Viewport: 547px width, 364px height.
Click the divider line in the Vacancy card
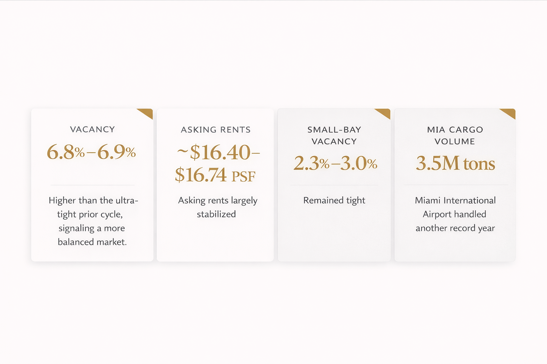[x=92, y=185]
